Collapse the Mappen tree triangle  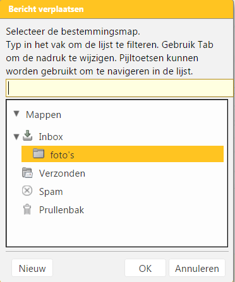pyautogui.click(x=16, y=114)
